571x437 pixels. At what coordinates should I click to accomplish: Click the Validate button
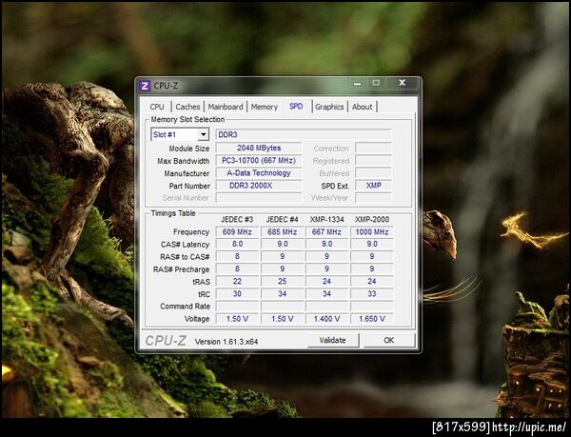tap(333, 341)
